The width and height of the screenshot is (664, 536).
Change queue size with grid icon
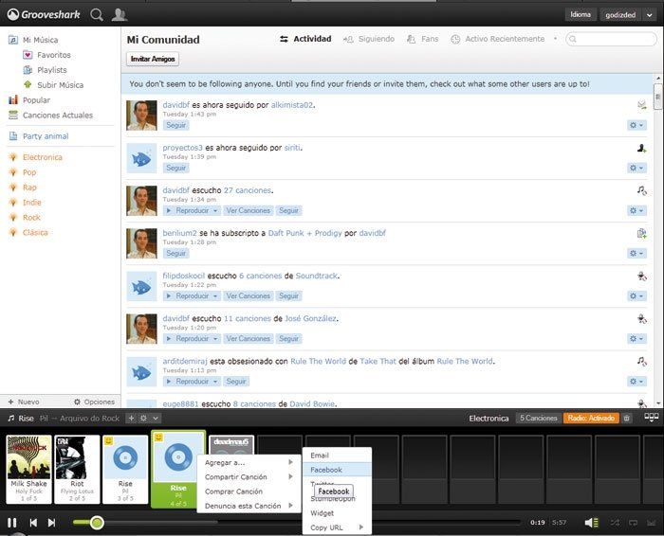tap(652, 418)
